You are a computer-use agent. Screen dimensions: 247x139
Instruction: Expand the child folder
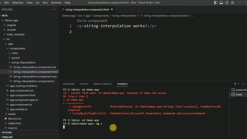click(13, 53)
